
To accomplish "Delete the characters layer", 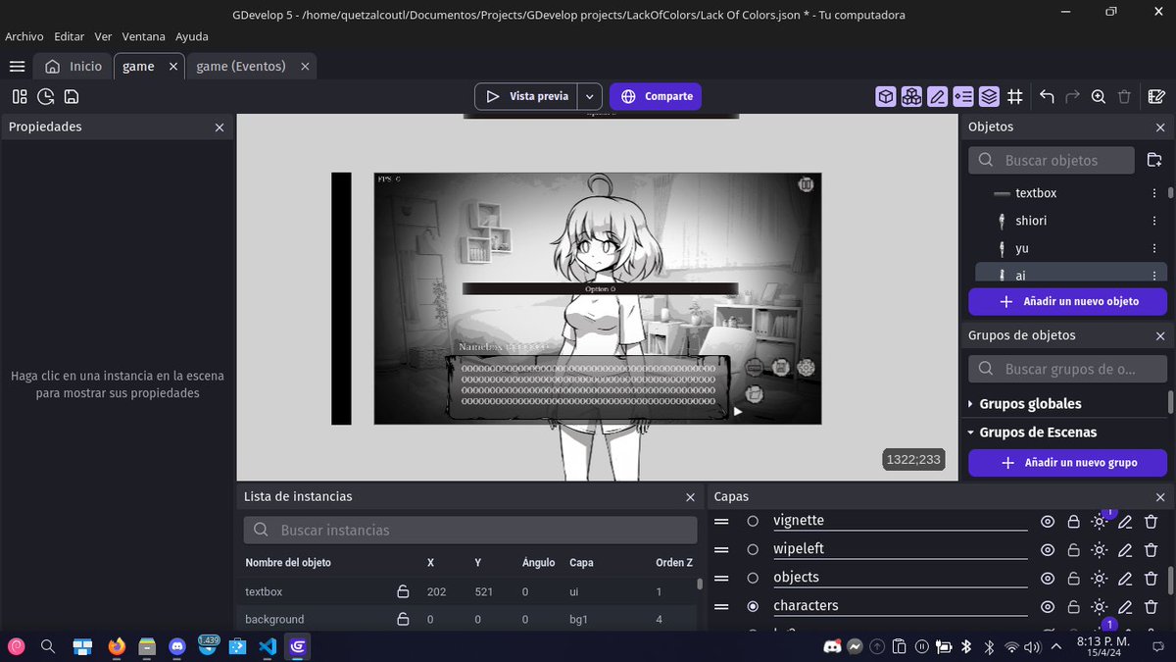I will pyautogui.click(x=1151, y=606).
